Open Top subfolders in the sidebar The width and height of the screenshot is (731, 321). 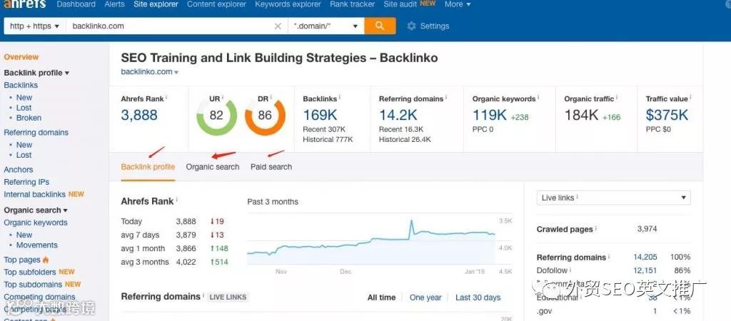(30, 272)
